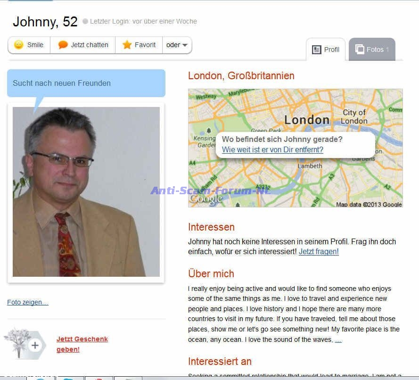Click the orange chat bubble icon
Screen dimensions: 419x380
point(63,45)
